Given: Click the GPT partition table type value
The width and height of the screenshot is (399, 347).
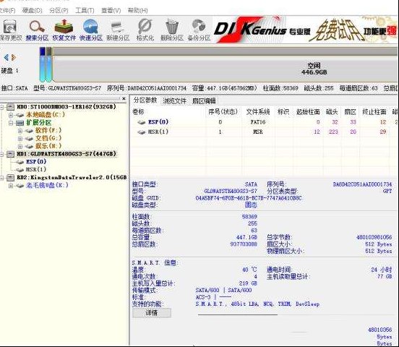Looking at the screenshot, I should pos(387,191).
